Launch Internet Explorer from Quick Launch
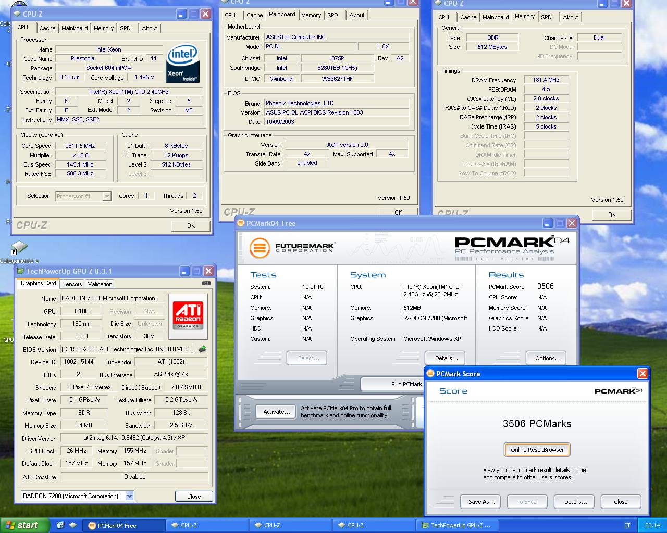Viewport: 667px width, 533px height. point(60,525)
